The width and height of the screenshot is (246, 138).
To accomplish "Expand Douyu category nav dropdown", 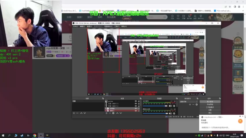I will coord(69,17).
